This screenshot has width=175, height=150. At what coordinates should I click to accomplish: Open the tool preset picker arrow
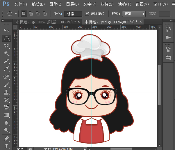16,14
